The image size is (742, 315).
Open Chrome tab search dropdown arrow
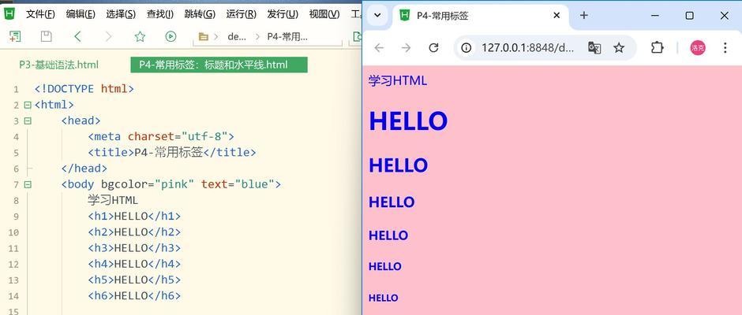point(377,15)
